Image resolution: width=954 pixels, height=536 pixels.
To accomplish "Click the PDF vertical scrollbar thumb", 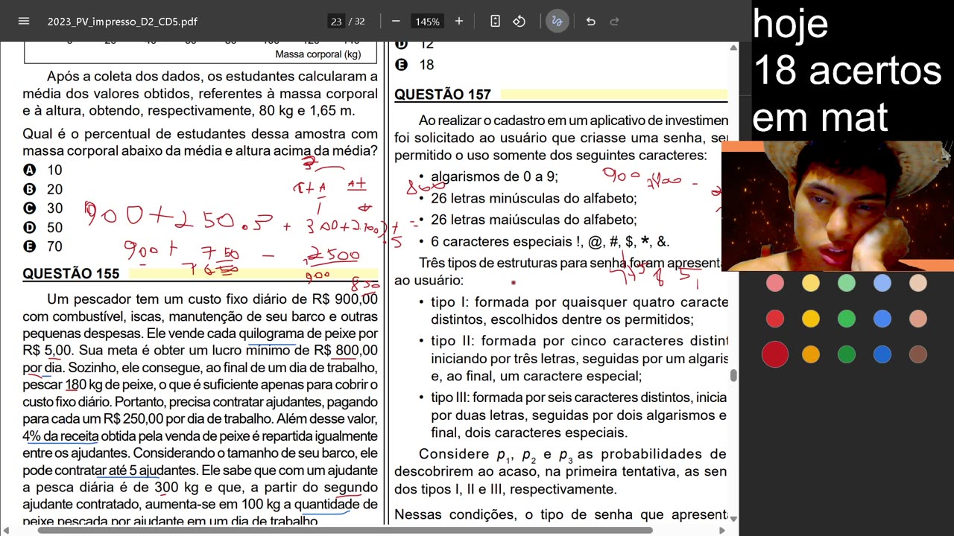I will pos(733,376).
